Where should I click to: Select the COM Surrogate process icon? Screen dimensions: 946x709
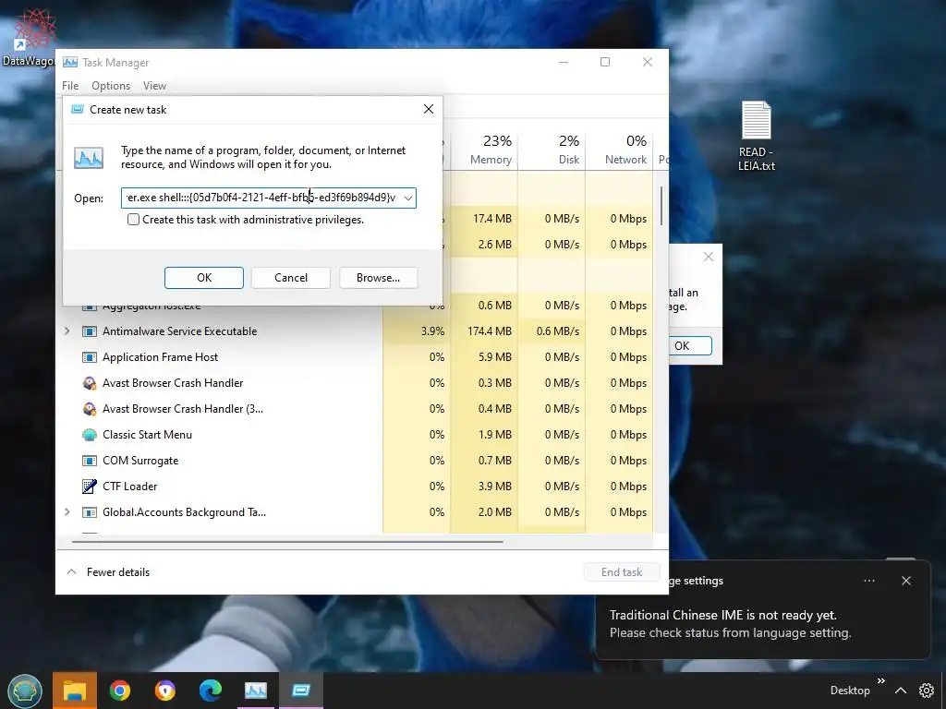[x=90, y=461]
